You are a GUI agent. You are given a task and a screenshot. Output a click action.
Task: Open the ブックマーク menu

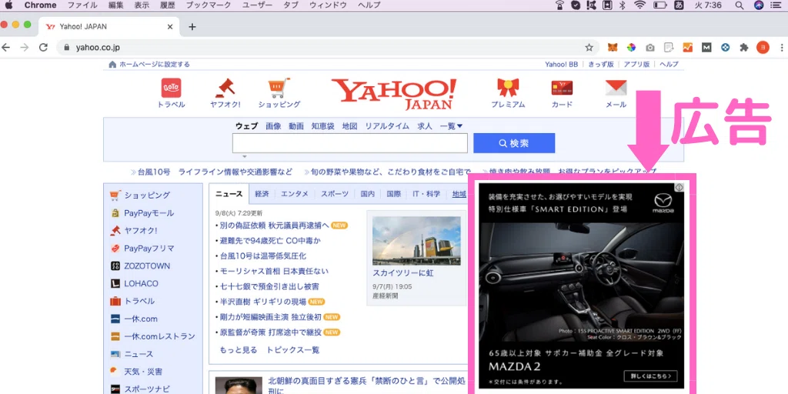pos(209,5)
